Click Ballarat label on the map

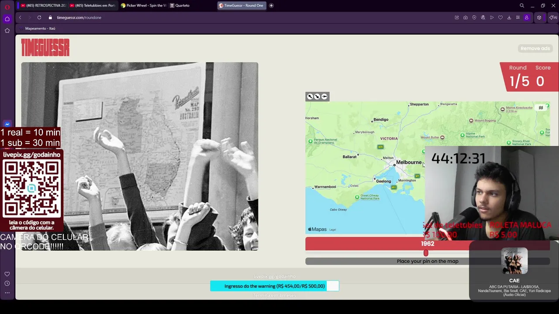tap(349, 157)
